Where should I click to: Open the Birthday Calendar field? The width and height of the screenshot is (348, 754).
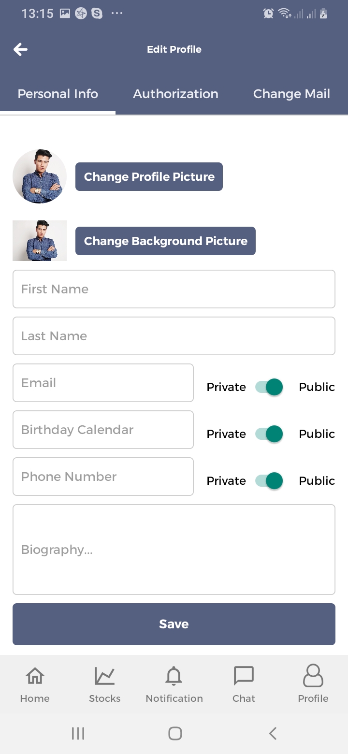click(x=103, y=430)
